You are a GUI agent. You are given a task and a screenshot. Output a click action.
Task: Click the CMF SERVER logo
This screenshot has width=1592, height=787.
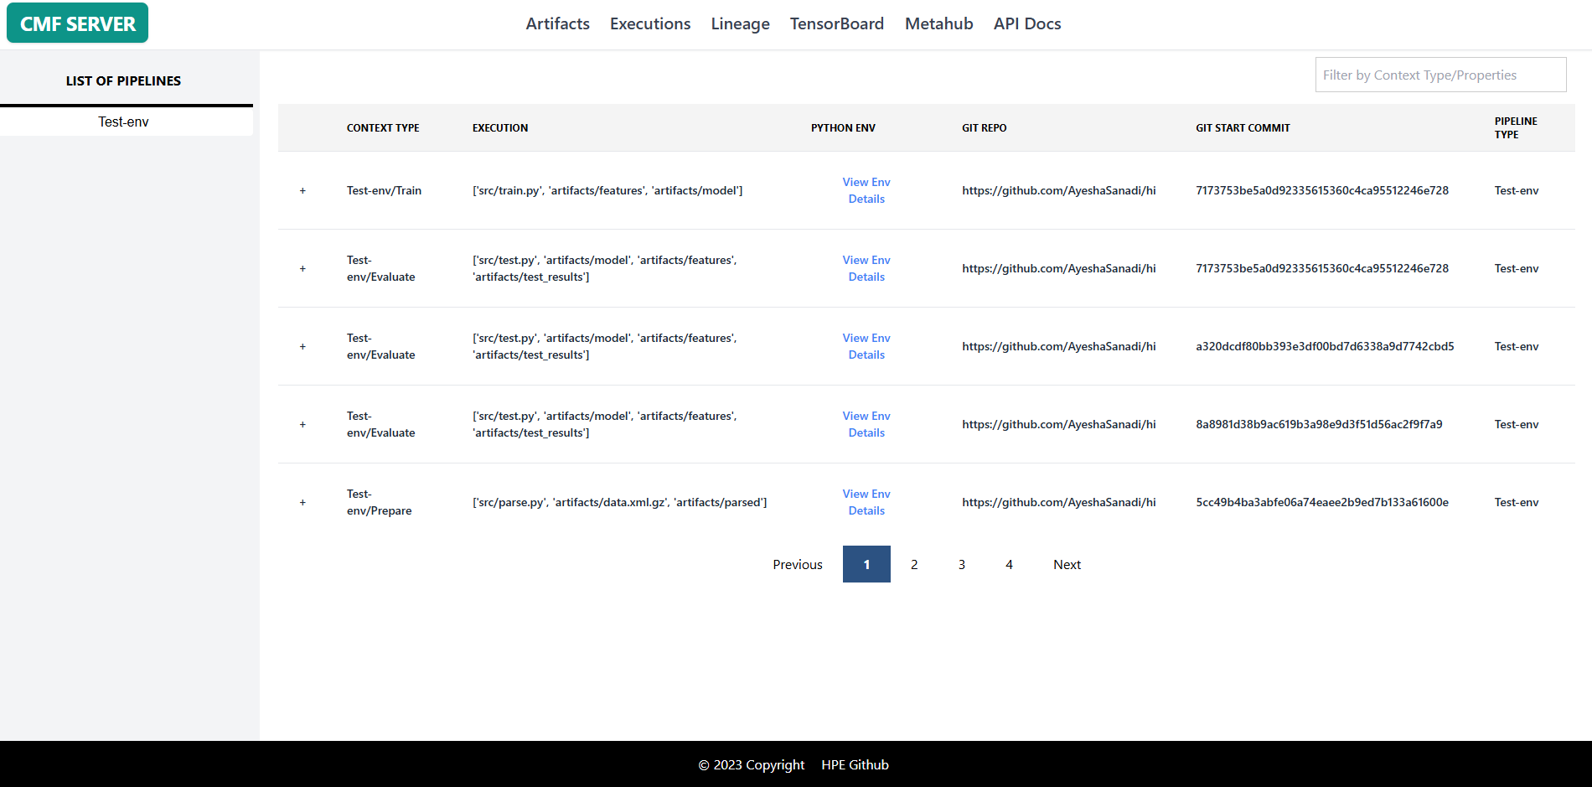click(x=76, y=23)
